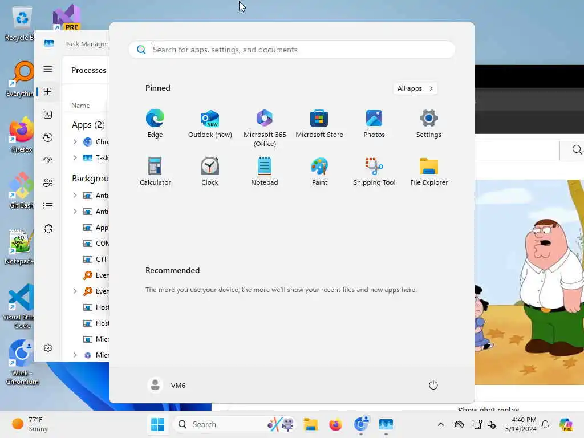Switch to Task Manager taskbar icon
Image resolution: width=584 pixels, height=438 pixels.
click(x=386, y=424)
